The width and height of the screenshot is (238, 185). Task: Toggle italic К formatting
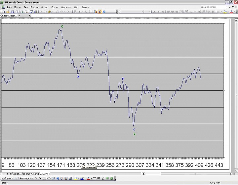pyautogui.click(x=158, y=12)
